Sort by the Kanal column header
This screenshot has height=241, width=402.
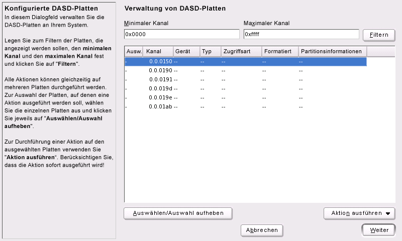158,51
